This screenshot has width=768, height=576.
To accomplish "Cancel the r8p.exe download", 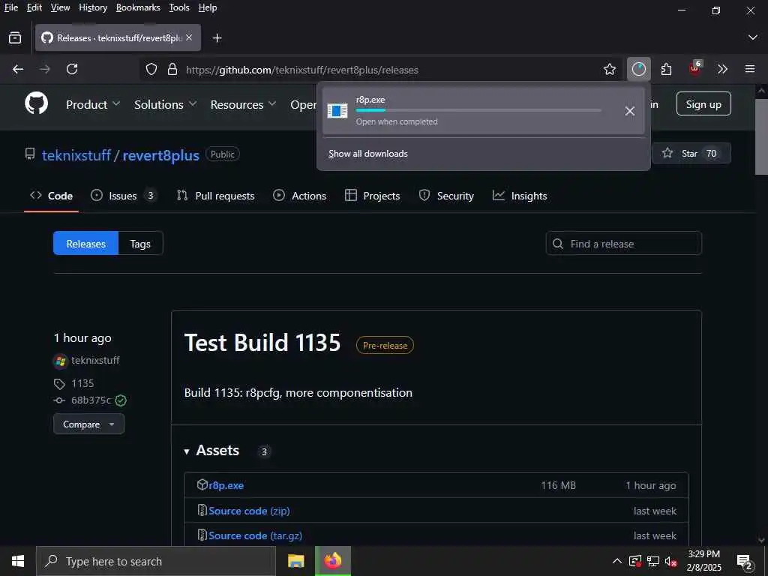I will (630, 111).
